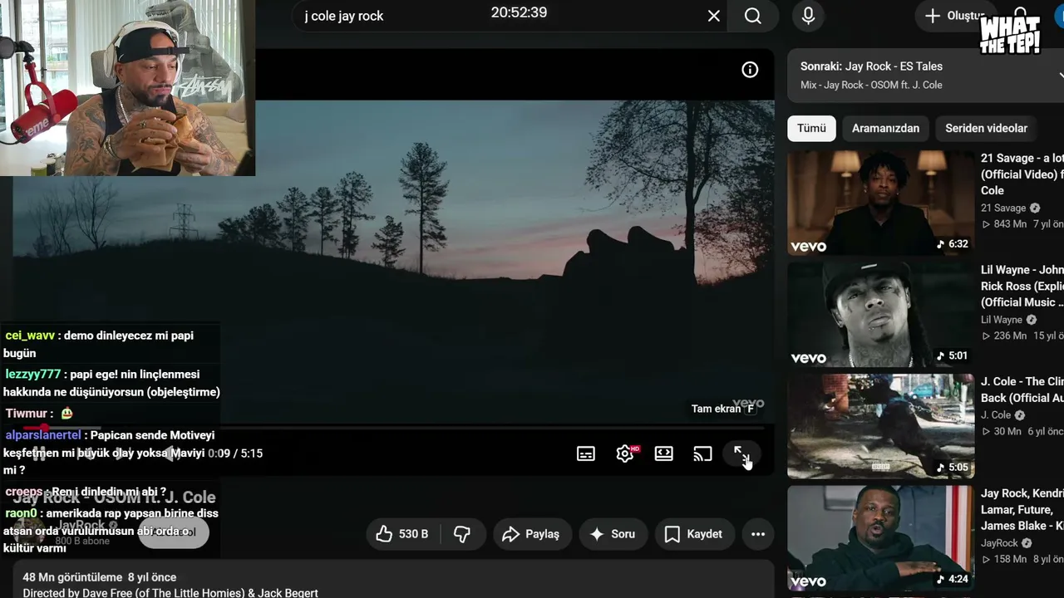Viewport: 1064px width, 598px height.
Task: Cast the video with the cast icon
Action: click(703, 453)
